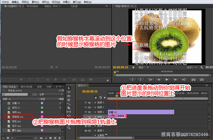Toggle track lock box on 视频 4

click(x=93, y=103)
